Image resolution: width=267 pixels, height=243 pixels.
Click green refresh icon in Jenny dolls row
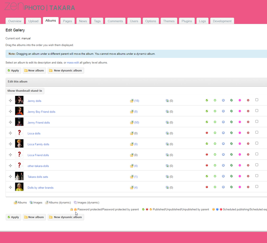[x=231, y=100]
